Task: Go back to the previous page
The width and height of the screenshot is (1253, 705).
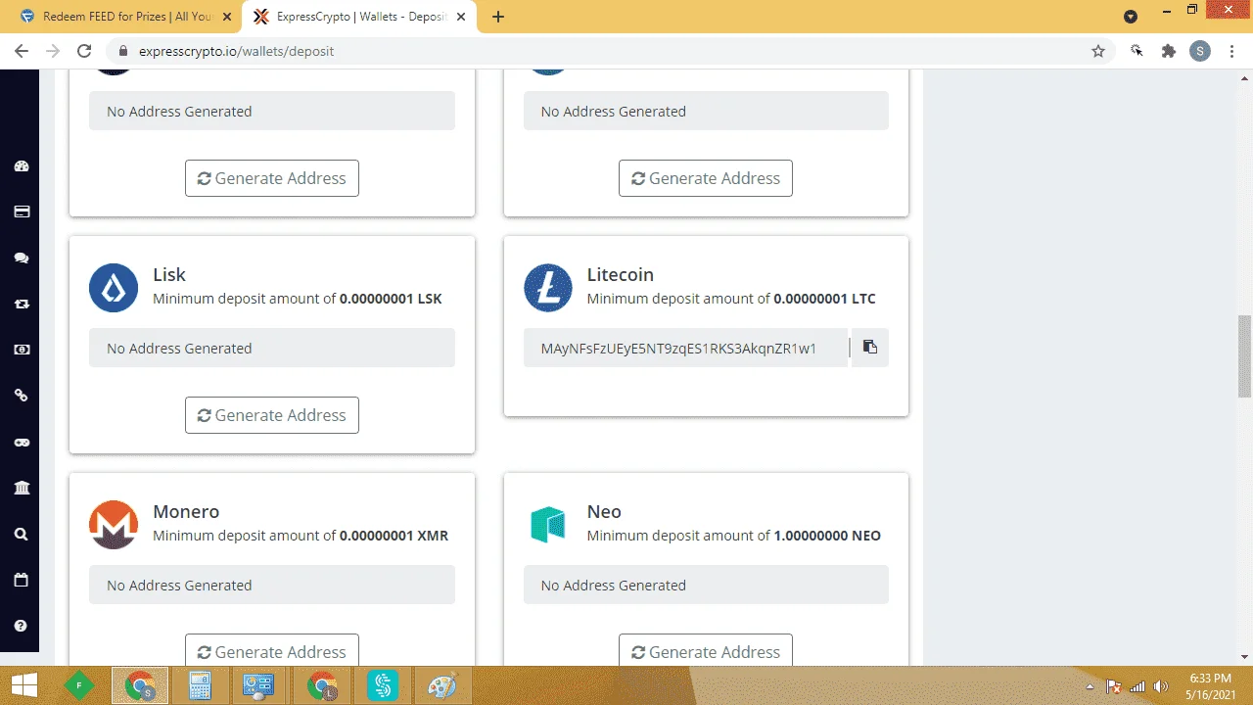Action: coord(22,51)
